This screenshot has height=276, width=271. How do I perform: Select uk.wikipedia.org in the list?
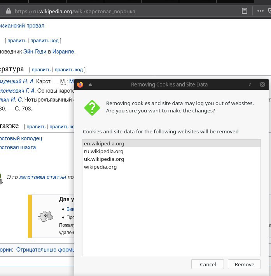coord(171,159)
